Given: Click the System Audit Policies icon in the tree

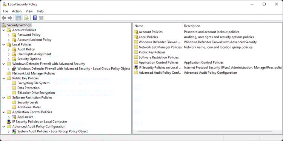Looking at the screenshot, I should (14, 132).
